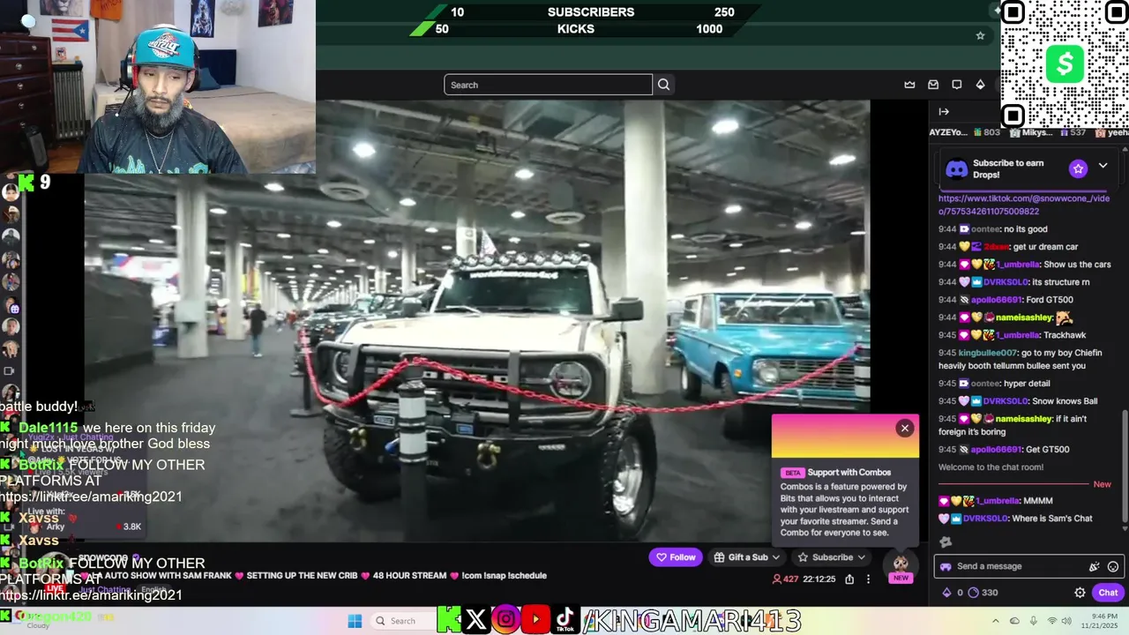Click DVRKSOLO on 'its structure rn'

1006,282
